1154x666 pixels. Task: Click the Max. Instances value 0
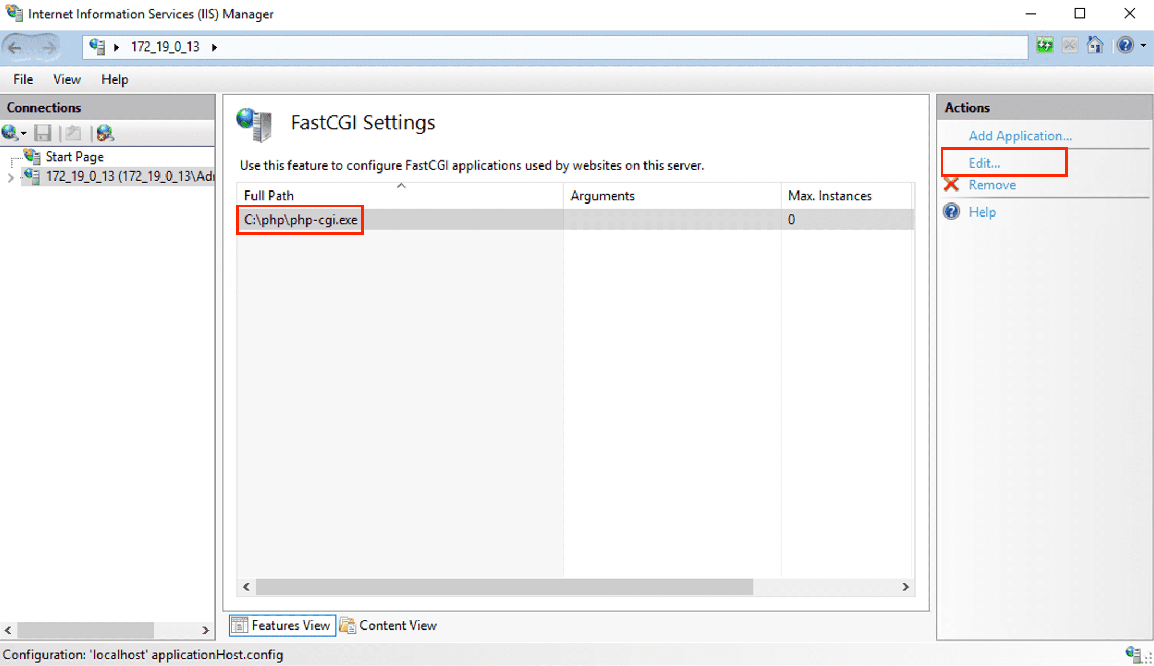tap(791, 219)
